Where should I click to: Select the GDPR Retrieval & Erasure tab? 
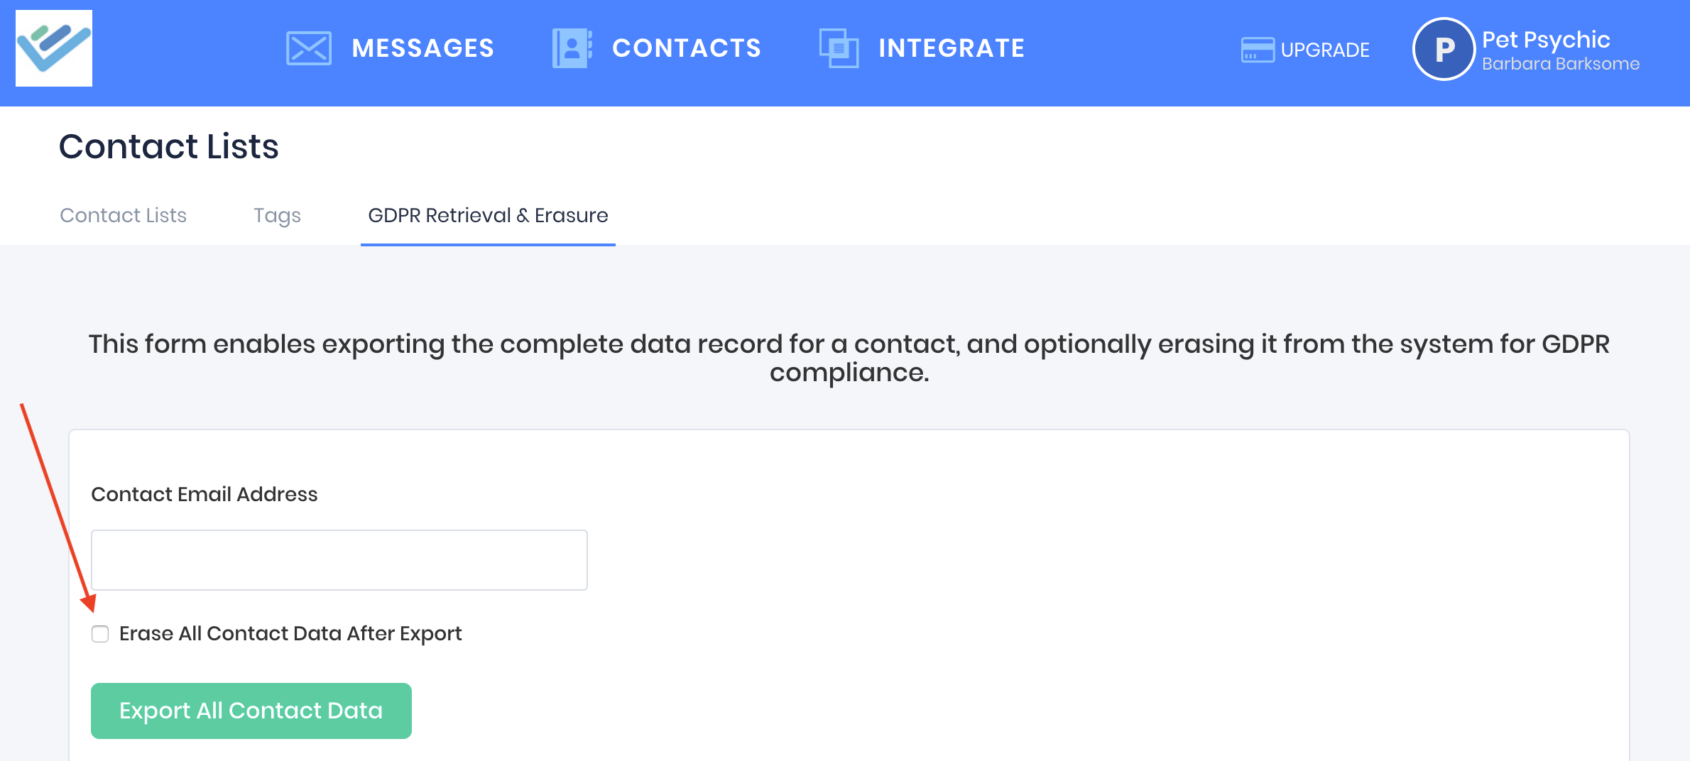[x=488, y=215]
